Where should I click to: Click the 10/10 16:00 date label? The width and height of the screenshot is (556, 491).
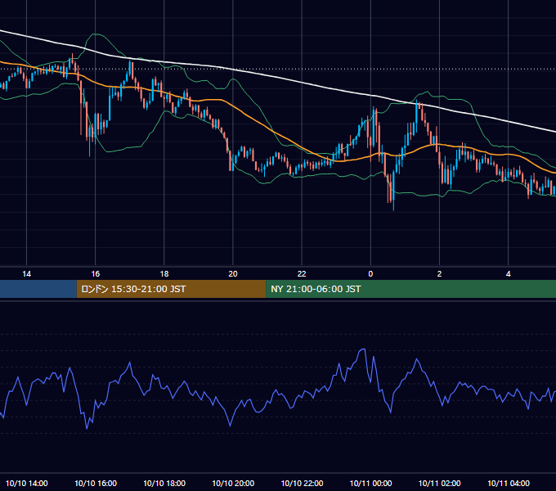96,483
